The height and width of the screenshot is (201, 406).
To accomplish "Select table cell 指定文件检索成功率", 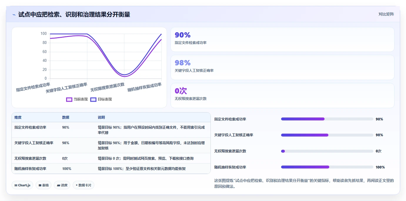I will [30, 127].
